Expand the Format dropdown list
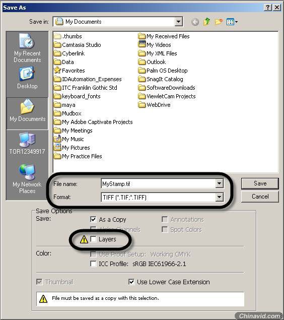 219,197
